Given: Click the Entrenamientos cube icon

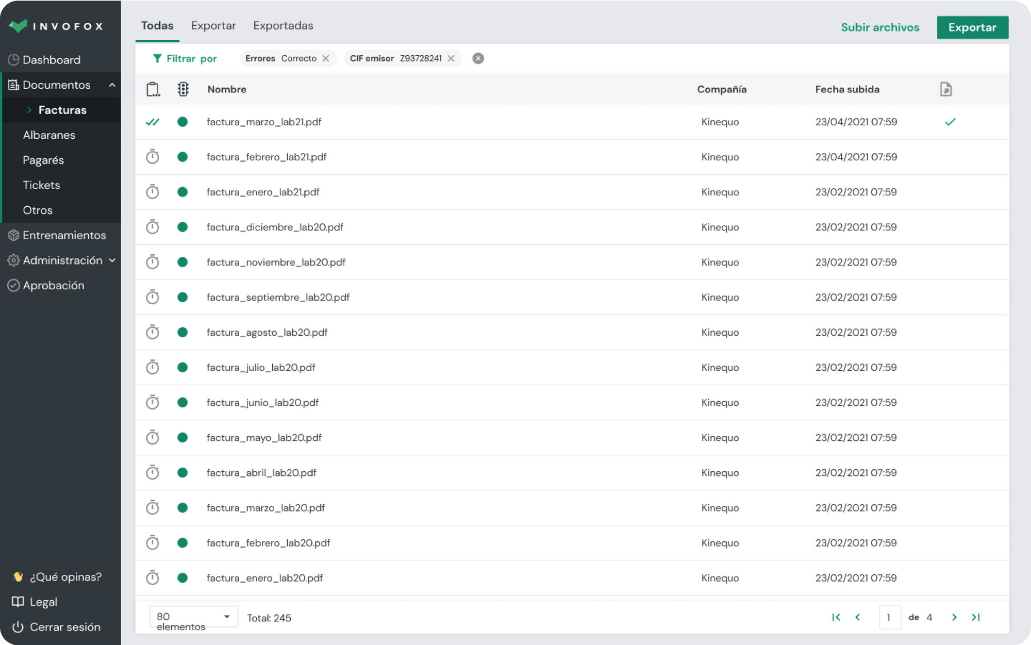Looking at the screenshot, I should tap(14, 235).
